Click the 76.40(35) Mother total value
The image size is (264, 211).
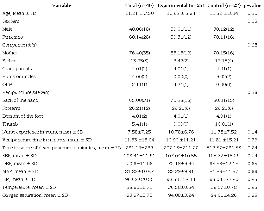pos(140,53)
